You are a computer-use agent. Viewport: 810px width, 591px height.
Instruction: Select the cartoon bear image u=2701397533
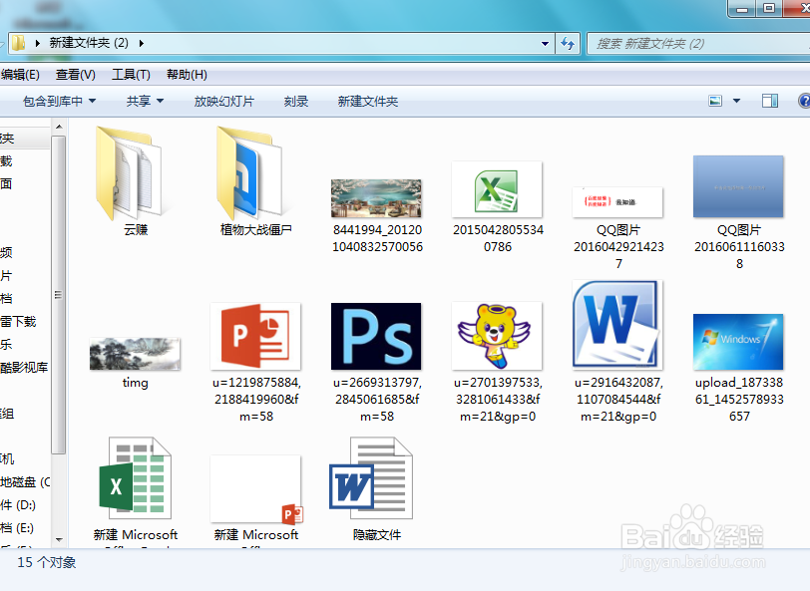pos(497,337)
